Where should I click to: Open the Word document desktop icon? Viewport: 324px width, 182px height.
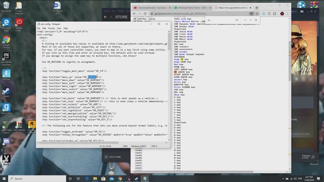(x=57, y=8)
